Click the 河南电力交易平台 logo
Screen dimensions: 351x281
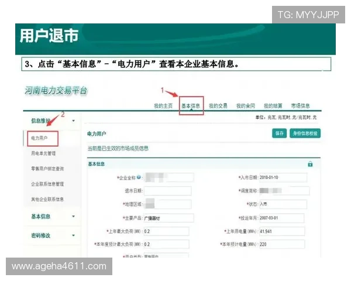pyautogui.click(x=56, y=91)
